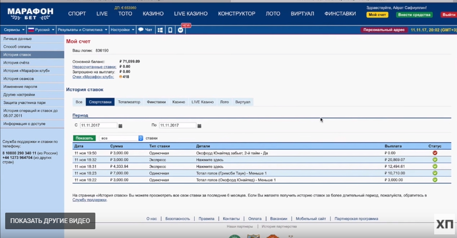457x238 pixels.
Task: Click the red lost status icon for the 19:50 bet
Action: coord(435,153)
